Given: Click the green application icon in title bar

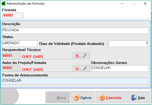Looking at the screenshot, I should pos(3,4).
